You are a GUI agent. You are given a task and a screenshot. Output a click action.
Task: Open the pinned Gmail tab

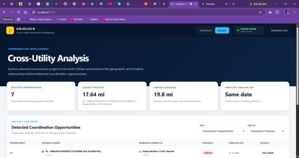(110, 4)
